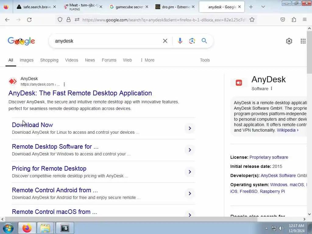The width and height of the screenshot is (312, 234).
Task: Switch to the Shopping results tab
Action: [x=49, y=60]
